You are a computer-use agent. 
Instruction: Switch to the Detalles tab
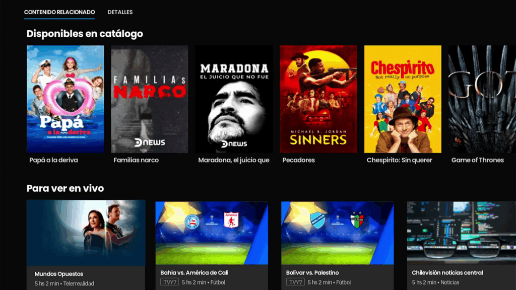[120, 12]
